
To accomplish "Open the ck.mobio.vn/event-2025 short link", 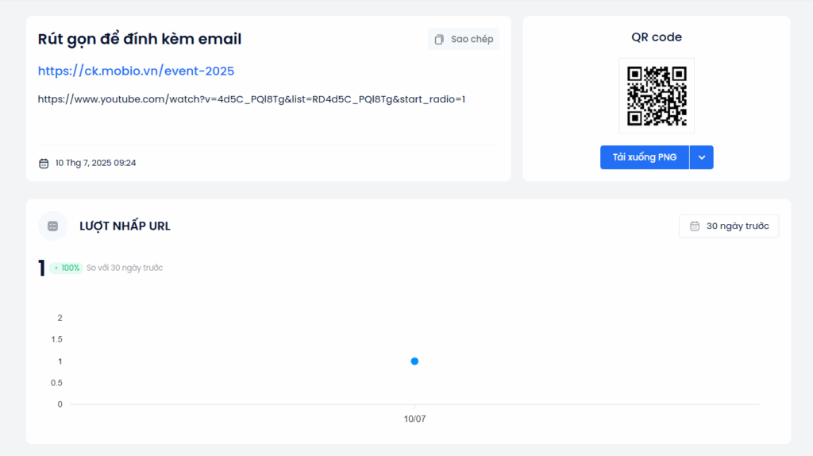I will pyautogui.click(x=136, y=71).
